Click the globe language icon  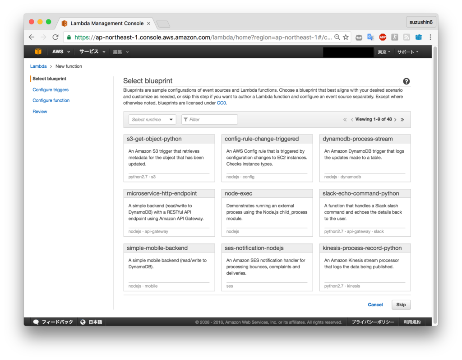[x=83, y=322]
